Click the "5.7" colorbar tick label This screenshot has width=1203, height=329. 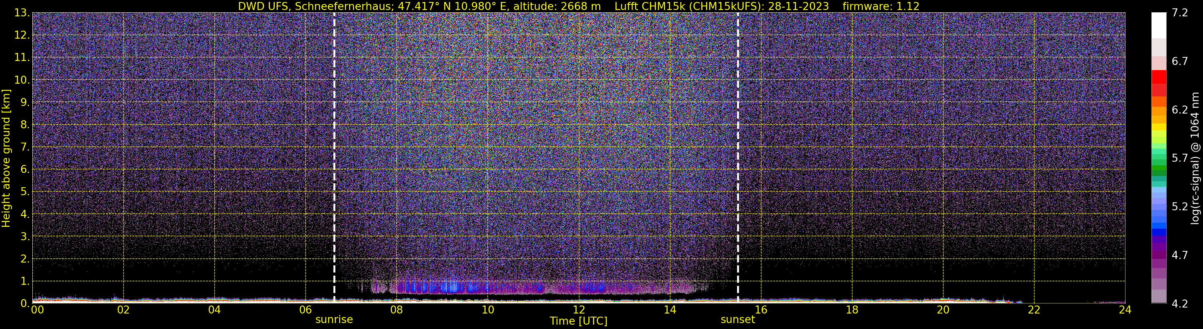pyautogui.click(x=1180, y=159)
